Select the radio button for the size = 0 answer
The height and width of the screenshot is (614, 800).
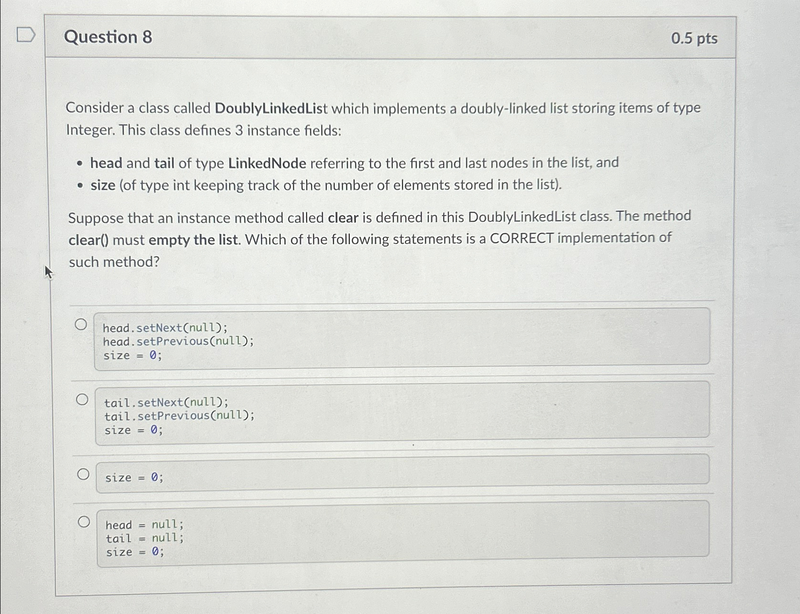tap(84, 473)
